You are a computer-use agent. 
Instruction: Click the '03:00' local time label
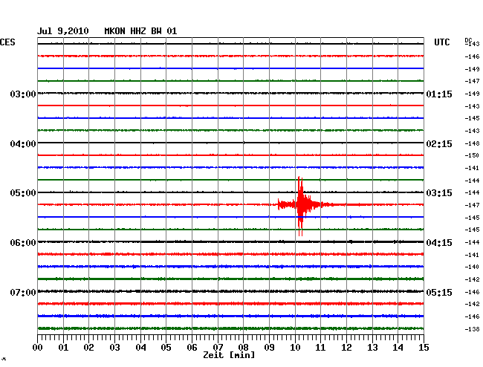click(23, 94)
